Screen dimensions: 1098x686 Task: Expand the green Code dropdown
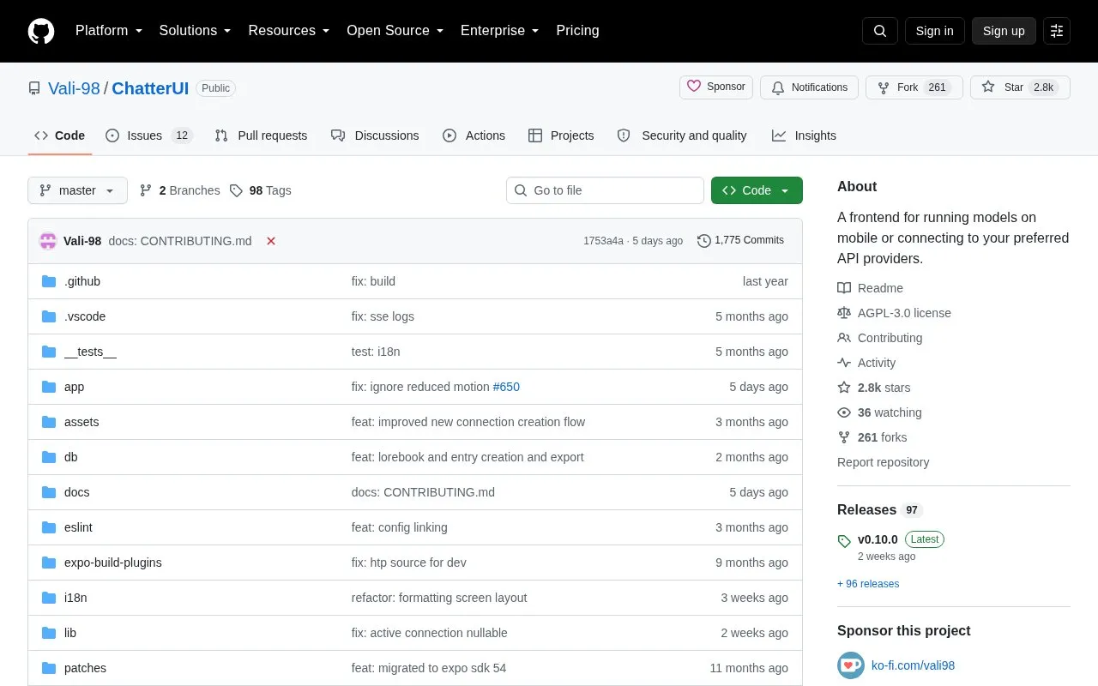pos(757,190)
